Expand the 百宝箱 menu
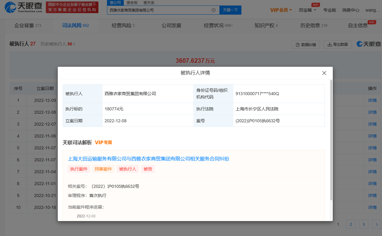Screen dimensions: 382x236 click(308, 10)
